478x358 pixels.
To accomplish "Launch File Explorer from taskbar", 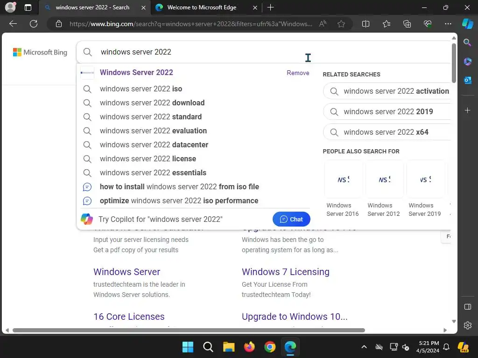I will click(x=229, y=347).
